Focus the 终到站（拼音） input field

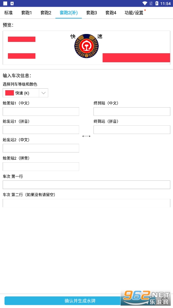pyautogui.click(x=132, y=129)
